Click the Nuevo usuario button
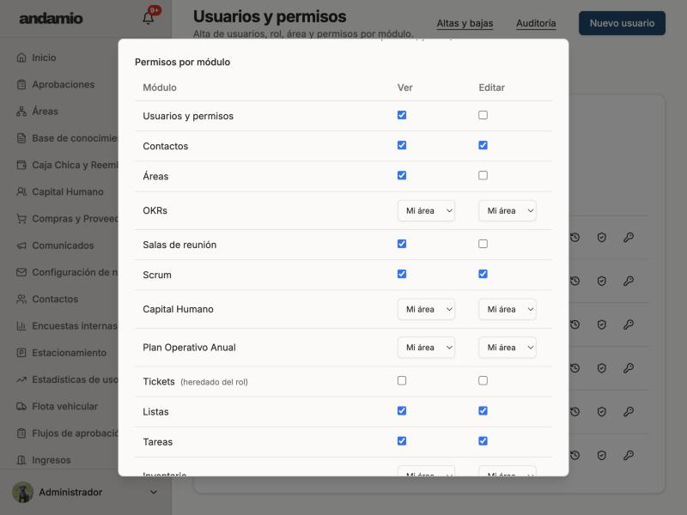This screenshot has height=515, width=687. click(x=622, y=23)
